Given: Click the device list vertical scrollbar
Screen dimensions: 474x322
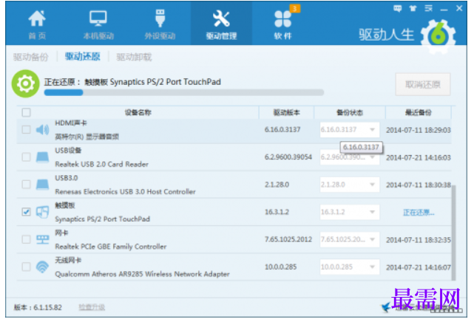Looking at the screenshot, I should point(453,233).
